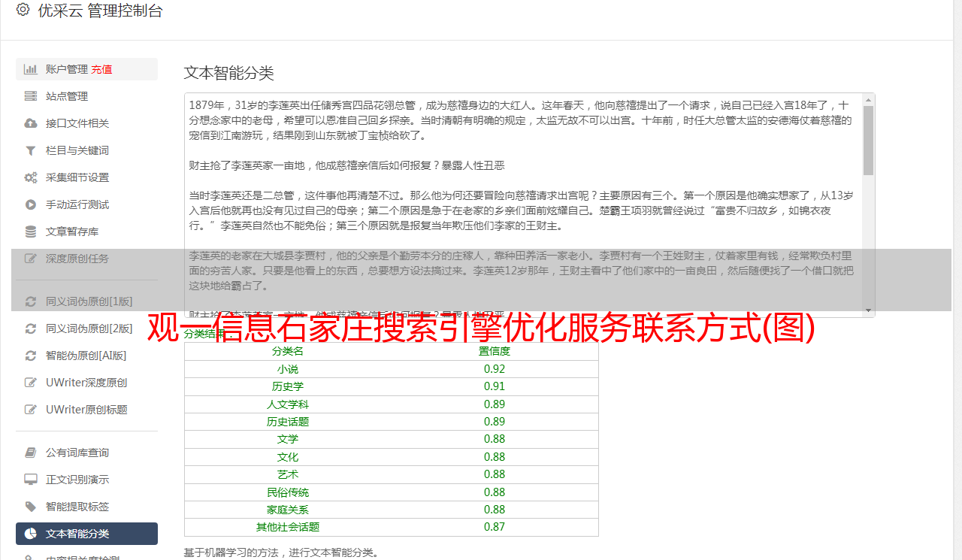Click the play icon for 手动运行测试

(x=31, y=204)
